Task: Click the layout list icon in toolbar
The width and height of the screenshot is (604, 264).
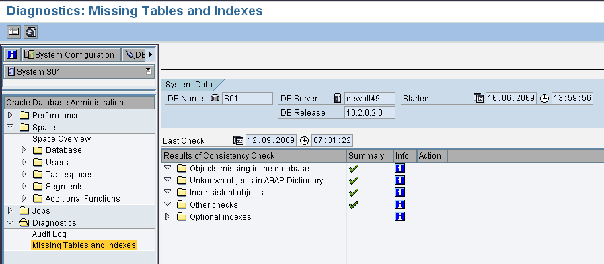Action: pos(14,32)
